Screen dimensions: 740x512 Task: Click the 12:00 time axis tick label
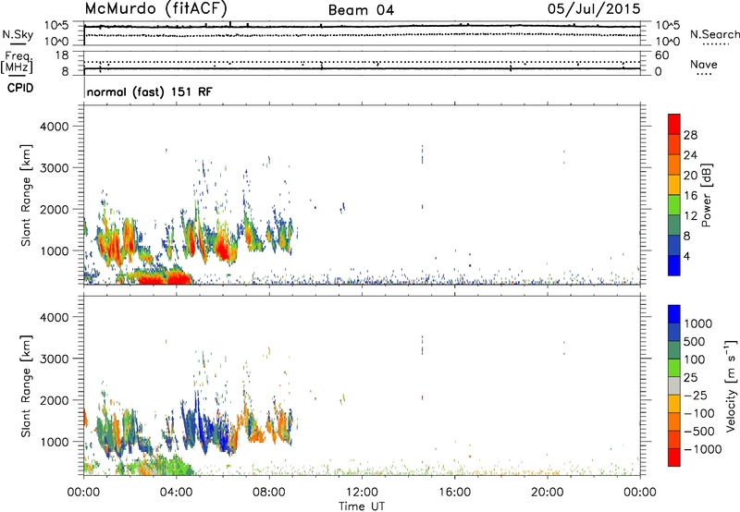click(362, 493)
